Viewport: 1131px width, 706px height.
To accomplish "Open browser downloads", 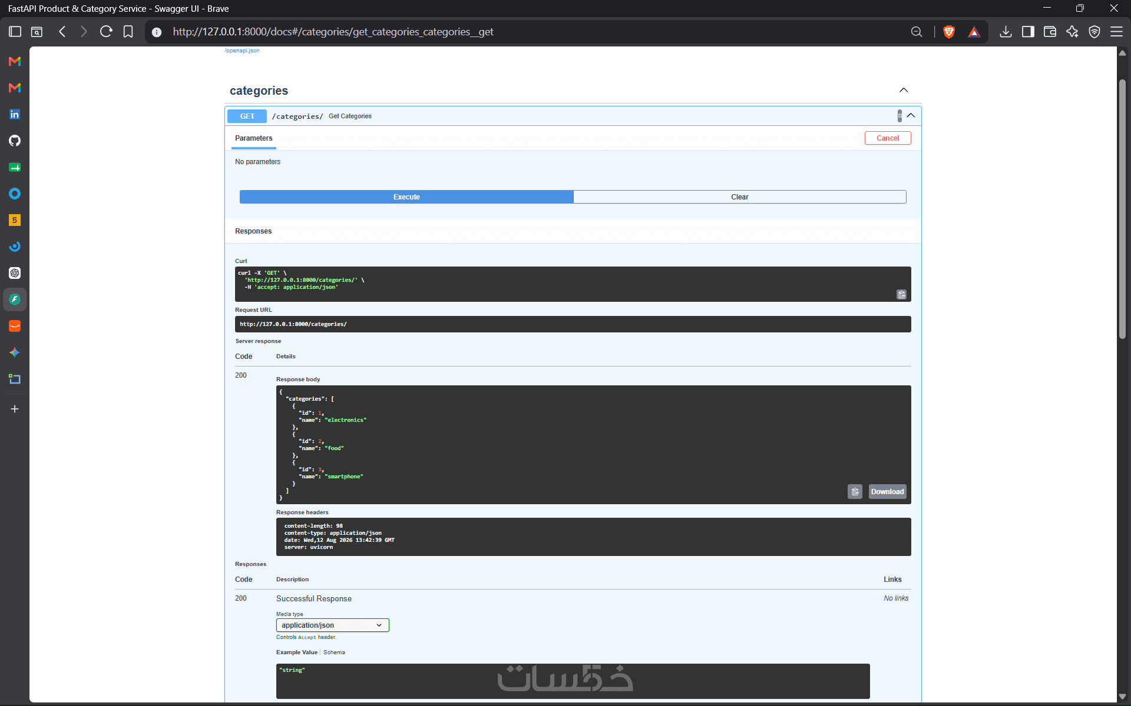I will [1006, 32].
